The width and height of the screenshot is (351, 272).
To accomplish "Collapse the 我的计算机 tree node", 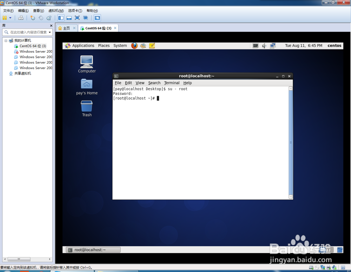I will pyautogui.click(x=6, y=40).
